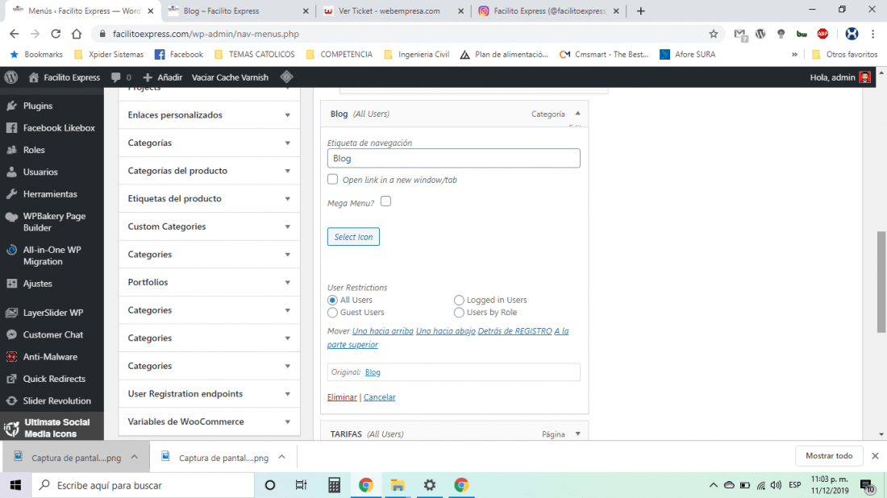Click the Detrás de REGISTRO link
Image resolution: width=887 pixels, height=498 pixels.
[514, 331]
